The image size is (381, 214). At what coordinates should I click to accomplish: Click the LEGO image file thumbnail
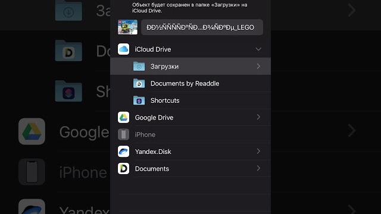(127, 27)
